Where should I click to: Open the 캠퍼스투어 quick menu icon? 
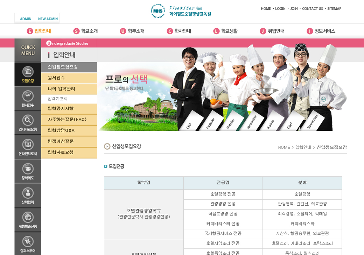pyautogui.click(x=28, y=241)
